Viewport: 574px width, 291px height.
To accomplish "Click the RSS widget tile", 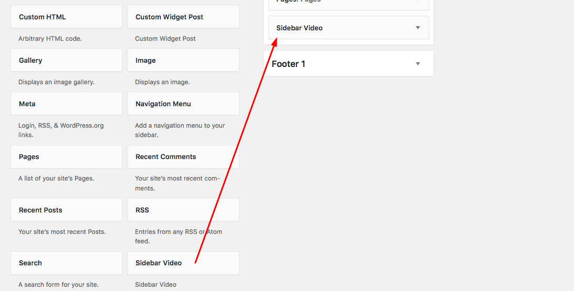I will (x=142, y=210).
